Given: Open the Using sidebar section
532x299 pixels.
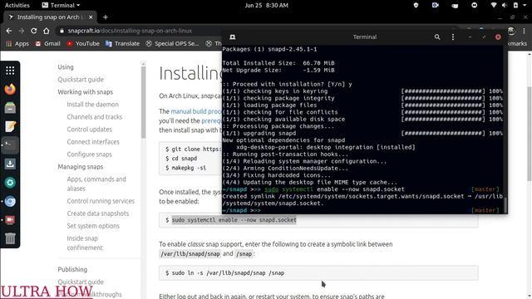Looking at the screenshot, I should pos(66,67).
